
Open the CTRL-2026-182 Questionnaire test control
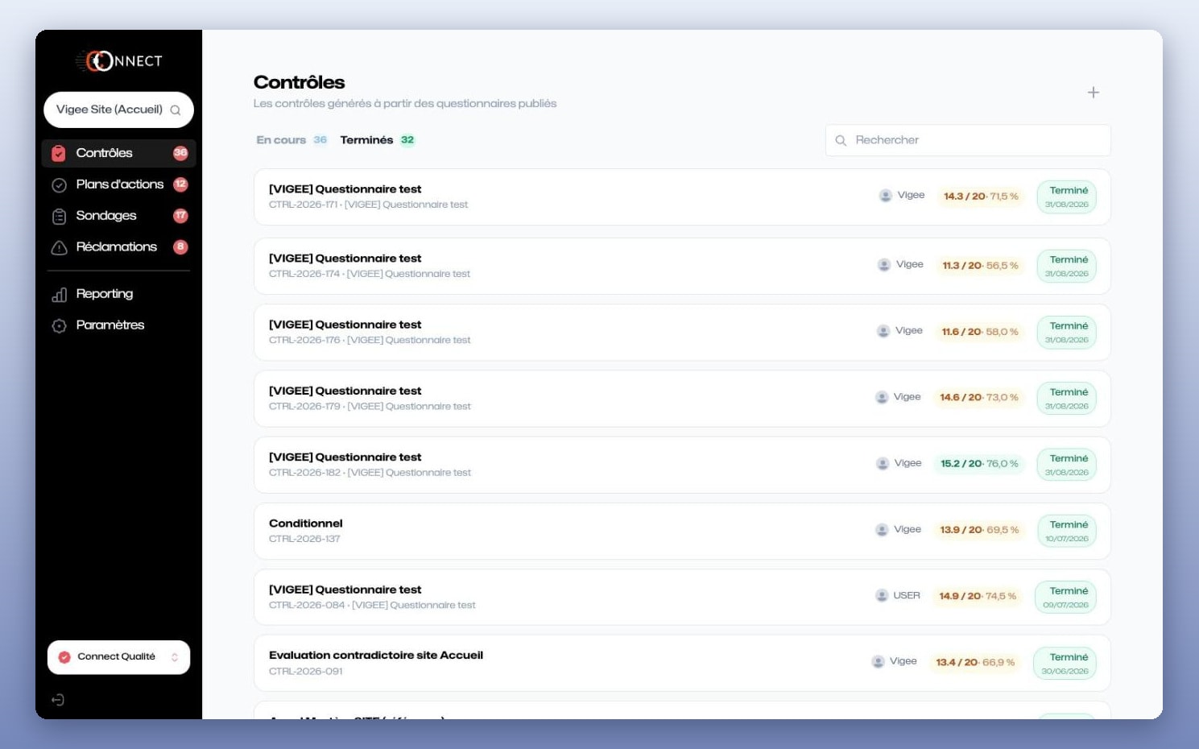coord(682,465)
